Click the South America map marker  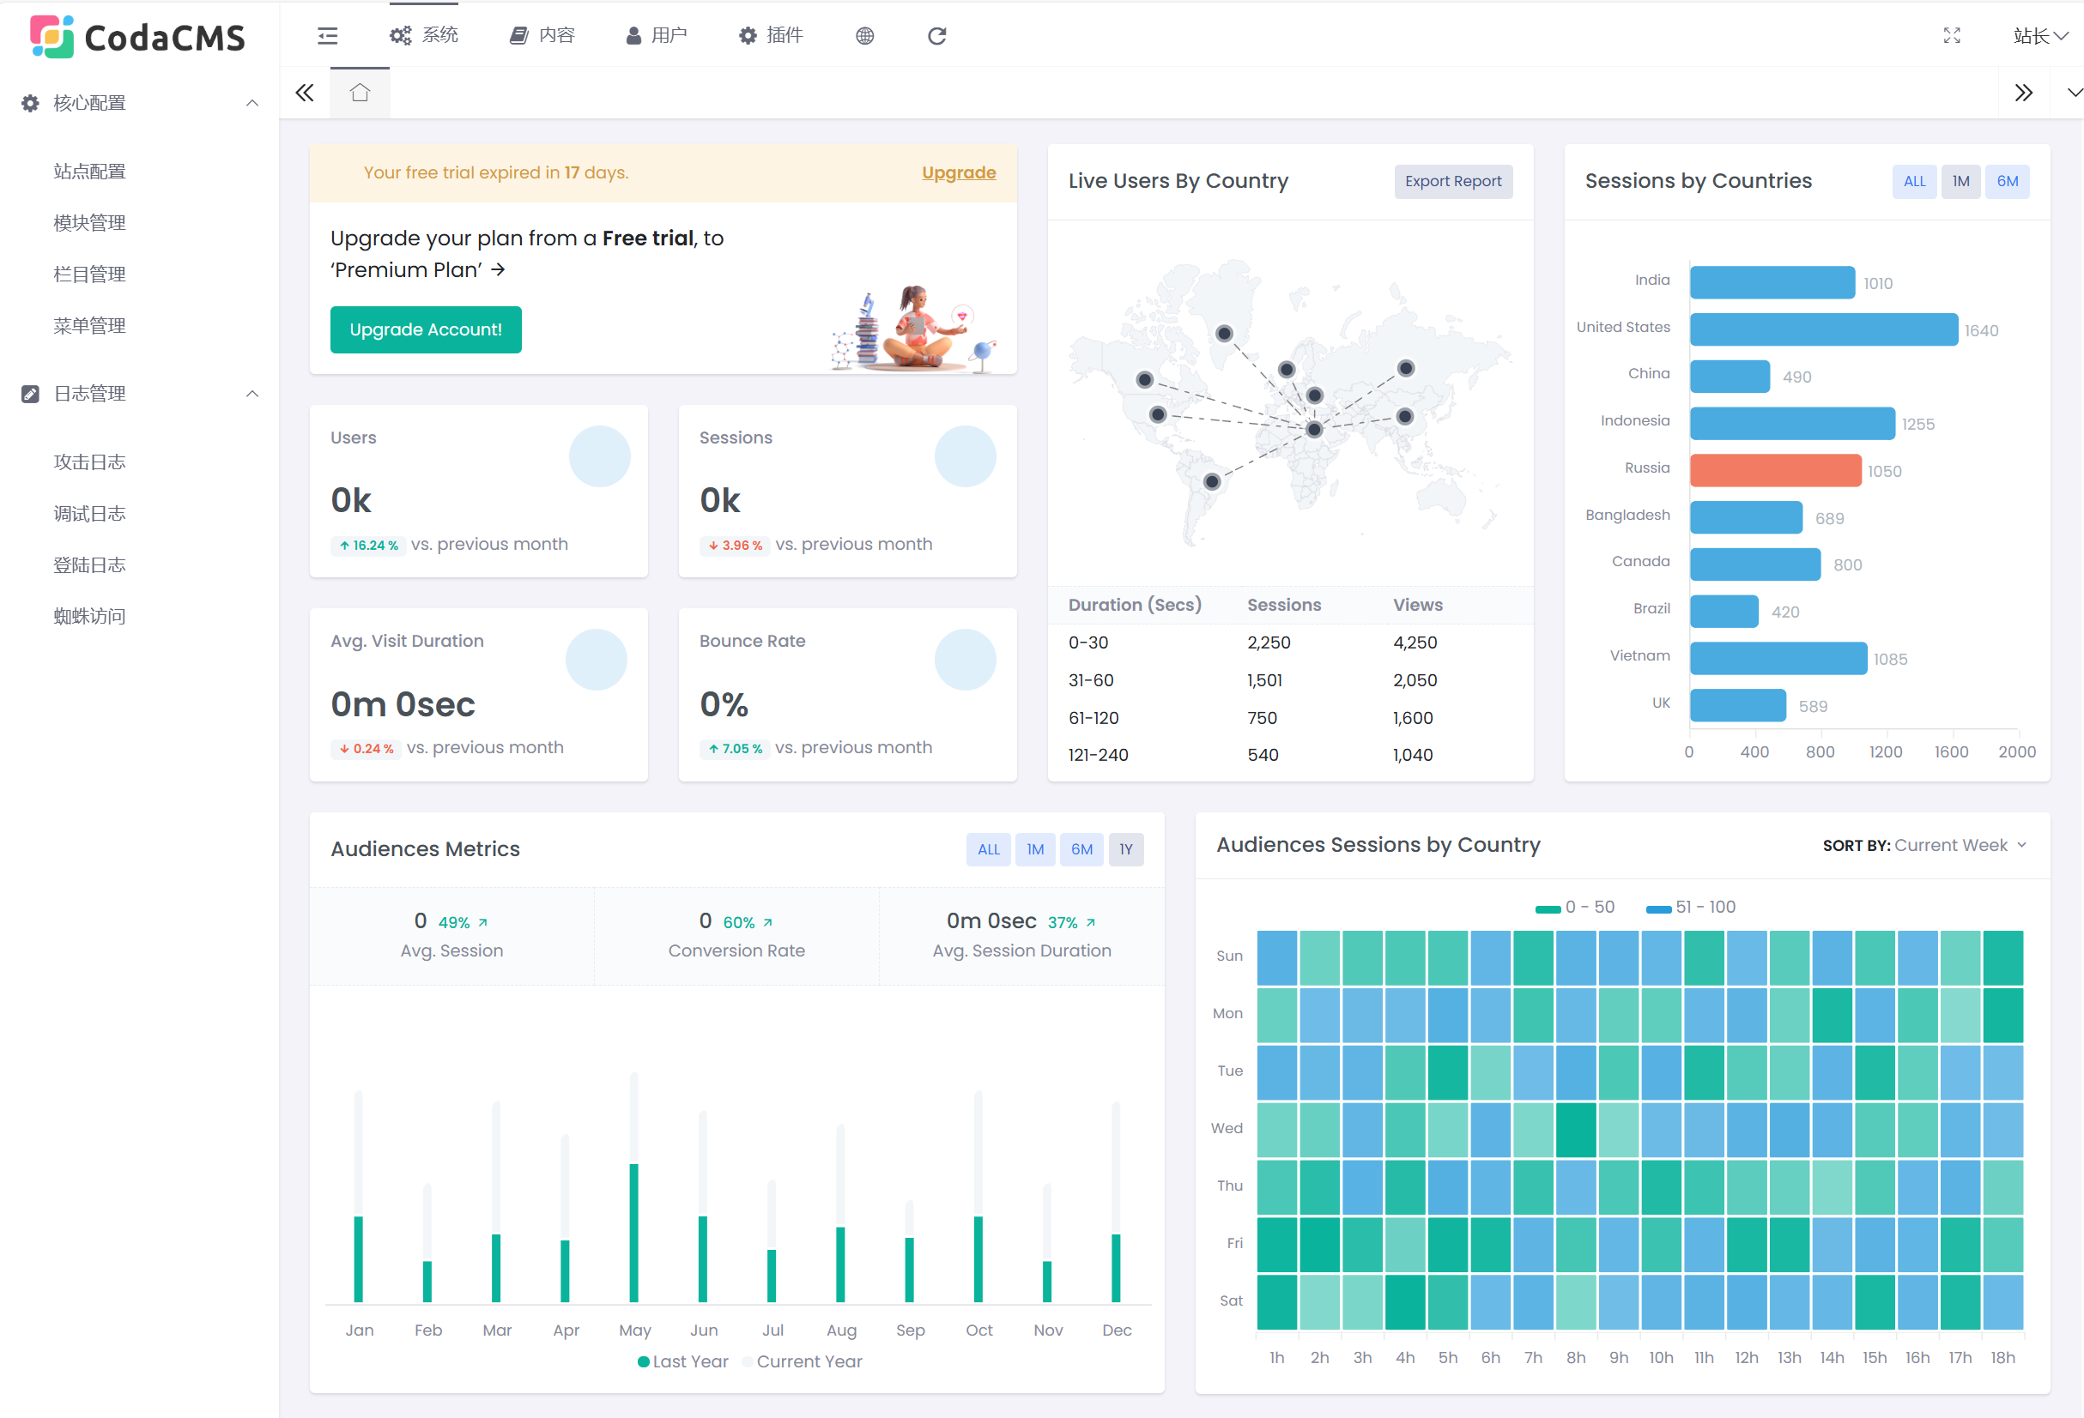click(x=1211, y=482)
